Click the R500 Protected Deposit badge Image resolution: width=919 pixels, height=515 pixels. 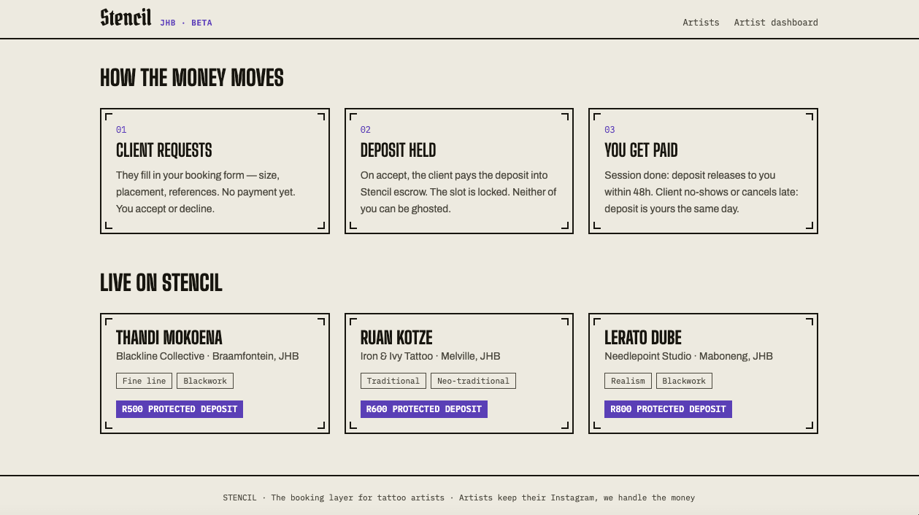[x=180, y=409]
